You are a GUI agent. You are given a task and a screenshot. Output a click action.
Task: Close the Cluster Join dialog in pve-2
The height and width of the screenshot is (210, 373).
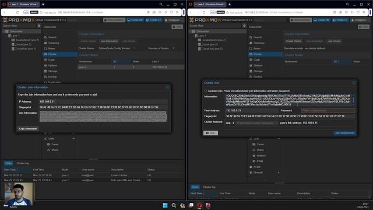click(x=354, y=83)
